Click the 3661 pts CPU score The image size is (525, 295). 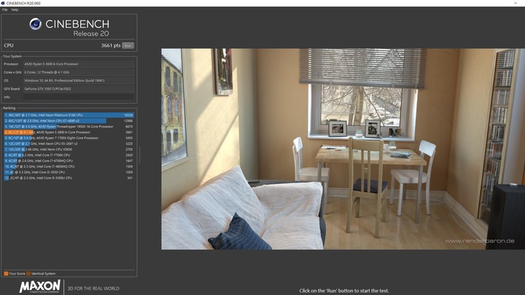point(111,45)
